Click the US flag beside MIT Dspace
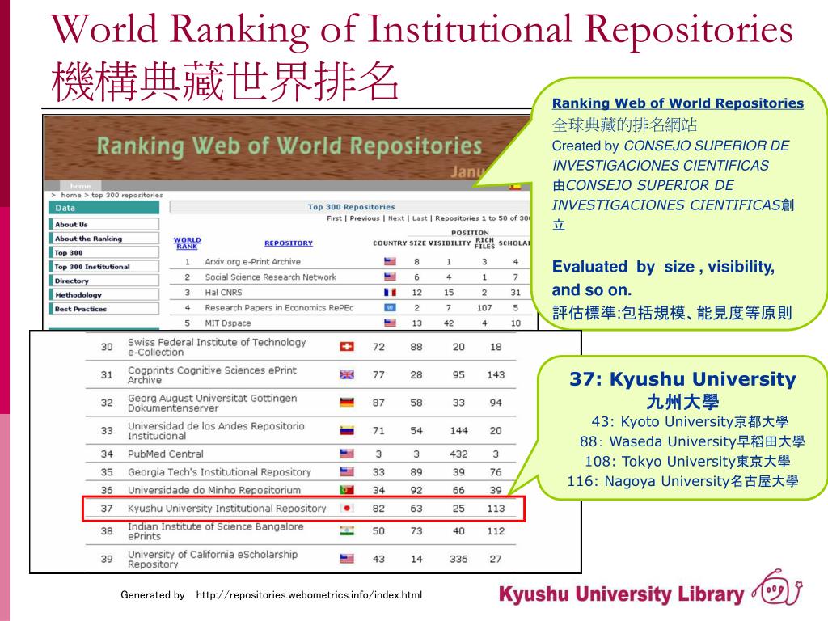The image size is (828, 621). 390,323
